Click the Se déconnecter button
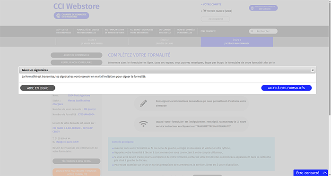Image resolution: width=331 pixels, height=176 pixels. (x=215, y=19)
